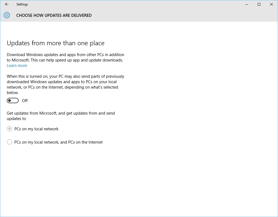Open the Learn more link

click(17, 66)
